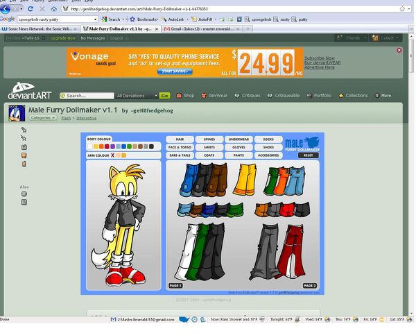Select the black body colour swatch
This screenshot has height=333, width=416.
coord(151,146)
